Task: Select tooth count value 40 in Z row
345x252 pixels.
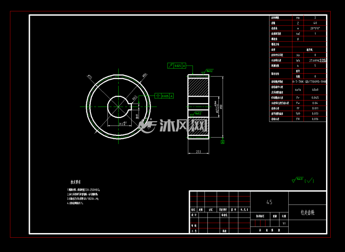Action: coord(315,23)
